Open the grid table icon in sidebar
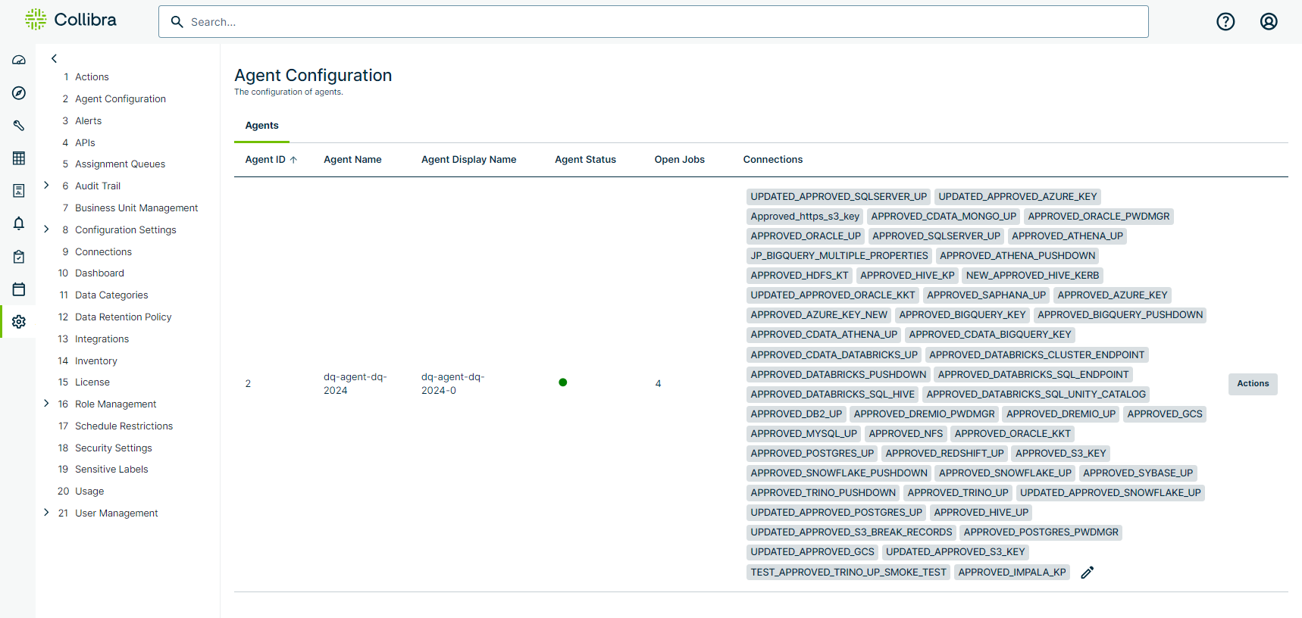The height and width of the screenshot is (618, 1302). click(19, 158)
